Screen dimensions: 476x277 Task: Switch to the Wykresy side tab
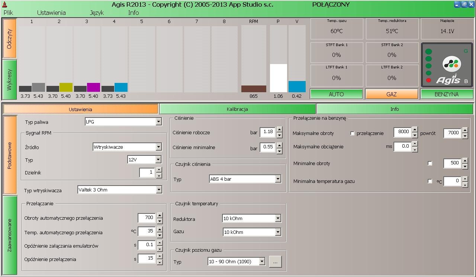click(10, 80)
